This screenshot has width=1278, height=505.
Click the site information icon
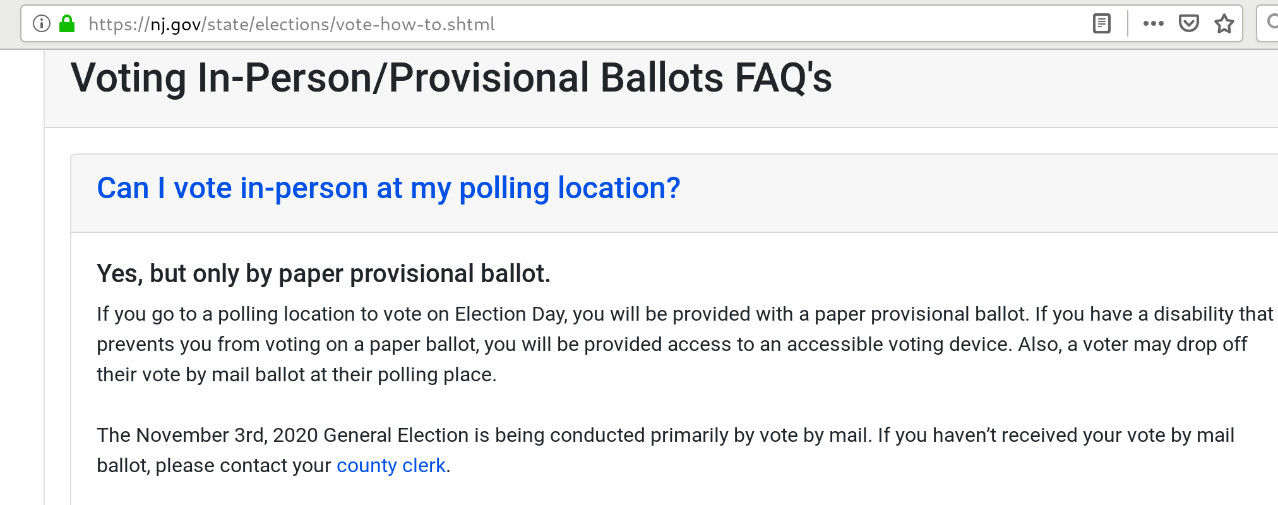[x=41, y=24]
